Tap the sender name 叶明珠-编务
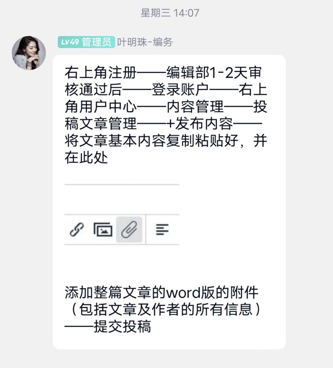The width and height of the screenshot is (333, 368). pos(145,42)
